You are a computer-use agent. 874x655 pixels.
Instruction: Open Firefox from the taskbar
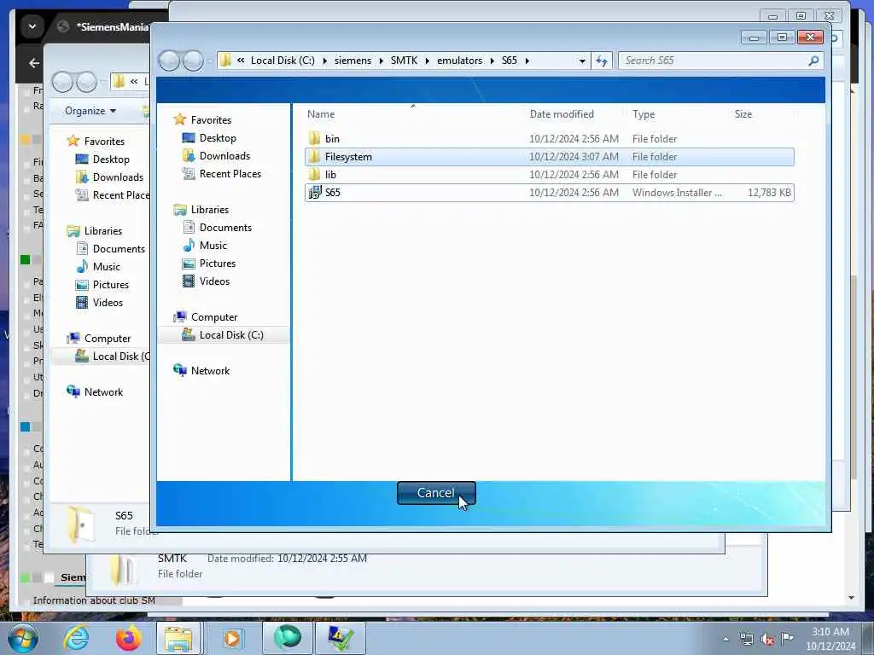click(x=128, y=638)
